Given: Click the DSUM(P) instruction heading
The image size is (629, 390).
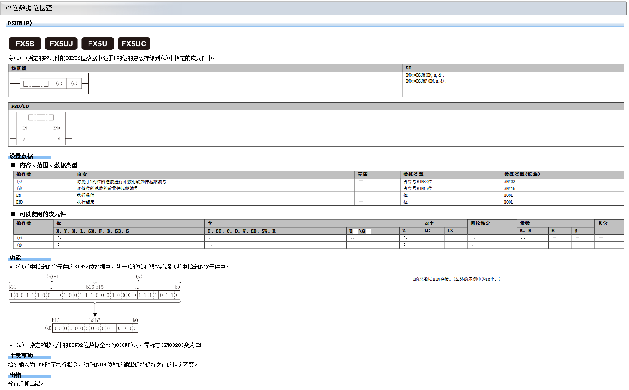Looking at the screenshot, I should [20, 23].
